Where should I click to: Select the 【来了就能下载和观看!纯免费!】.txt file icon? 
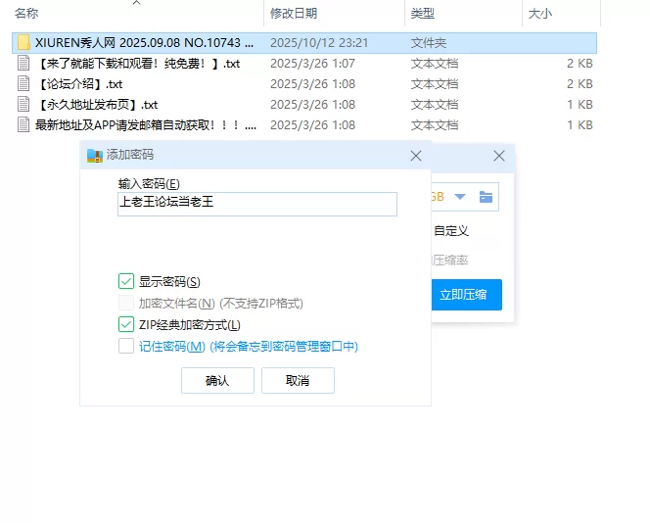pos(23,64)
